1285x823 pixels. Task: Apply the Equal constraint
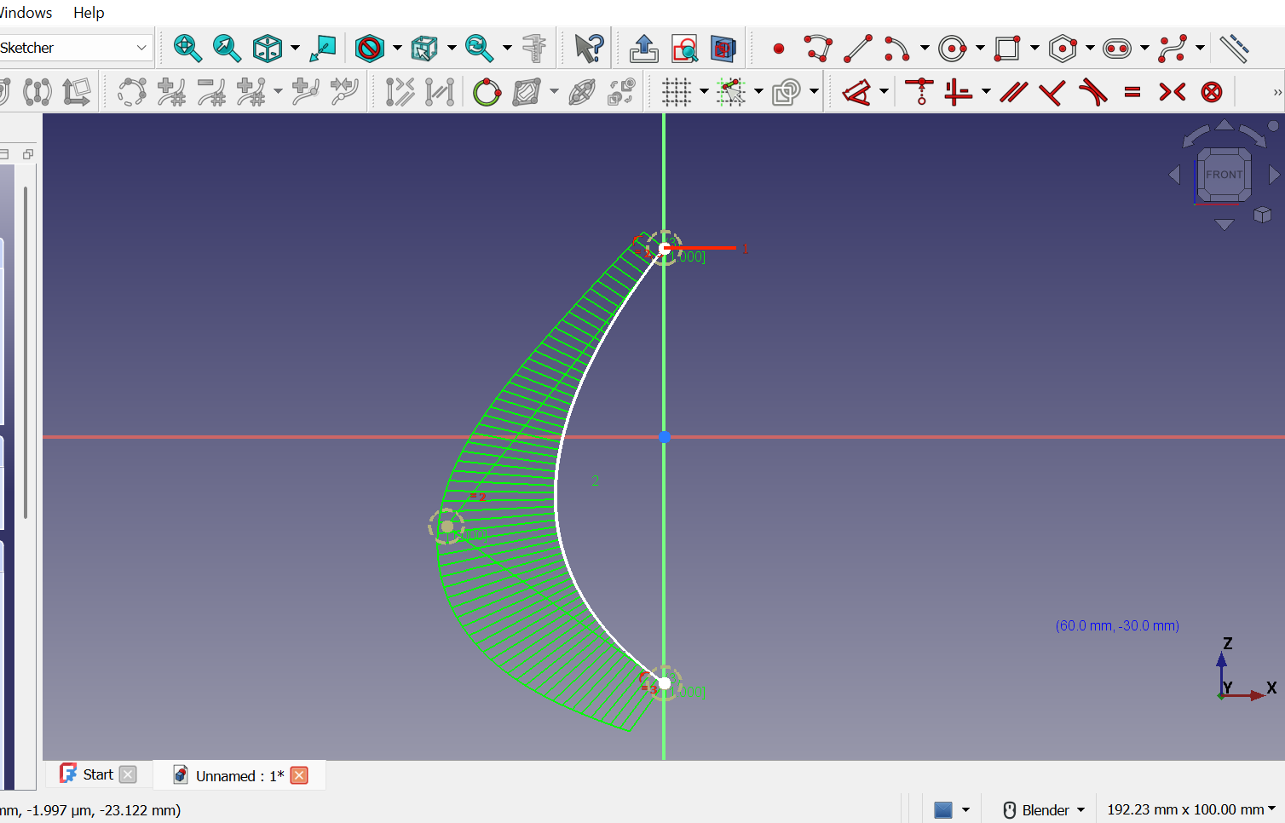click(1132, 91)
